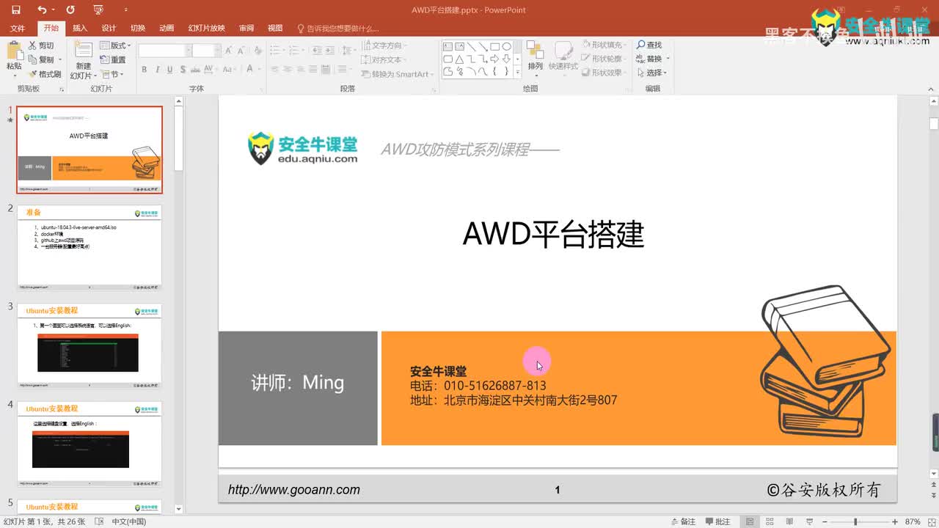Switch to the 插入 ribbon tab

tap(80, 29)
